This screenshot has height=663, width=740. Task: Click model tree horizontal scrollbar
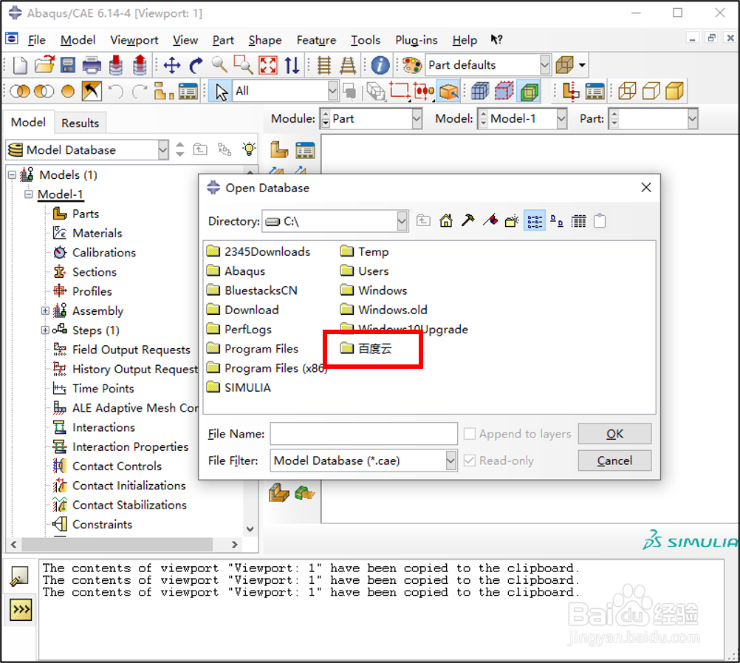117,545
